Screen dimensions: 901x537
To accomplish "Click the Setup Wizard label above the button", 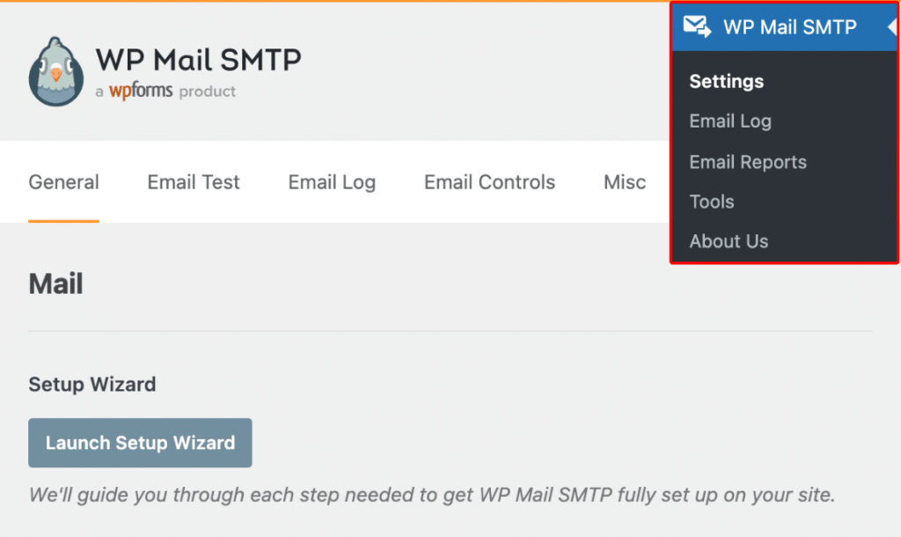I will coord(92,385).
